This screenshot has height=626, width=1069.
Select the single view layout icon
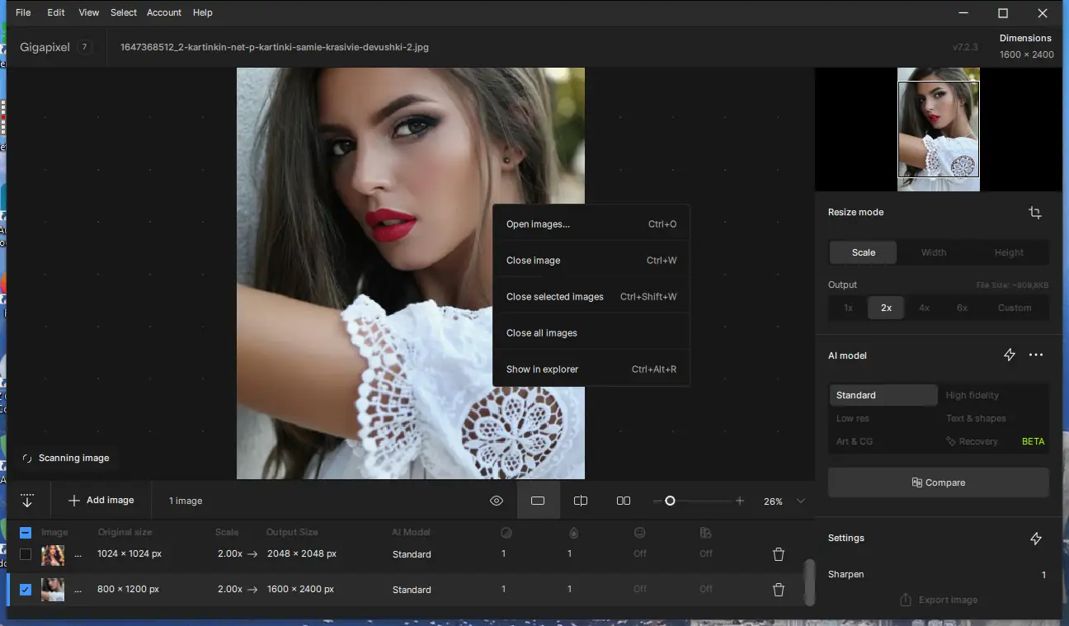point(538,501)
